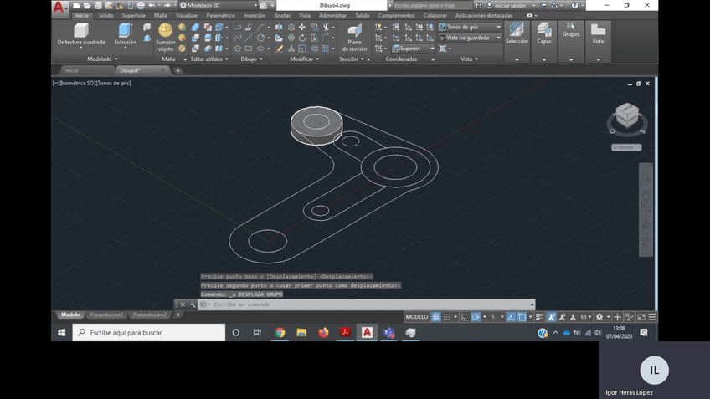Switch to the Sólido ribbon tab
Screen dimensions: 710x399
[105, 15]
